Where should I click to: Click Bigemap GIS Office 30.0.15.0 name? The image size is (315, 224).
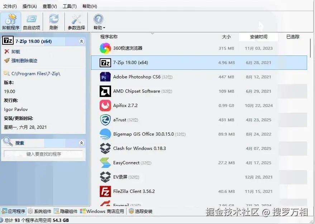pyautogui.click(x=143, y=134)
